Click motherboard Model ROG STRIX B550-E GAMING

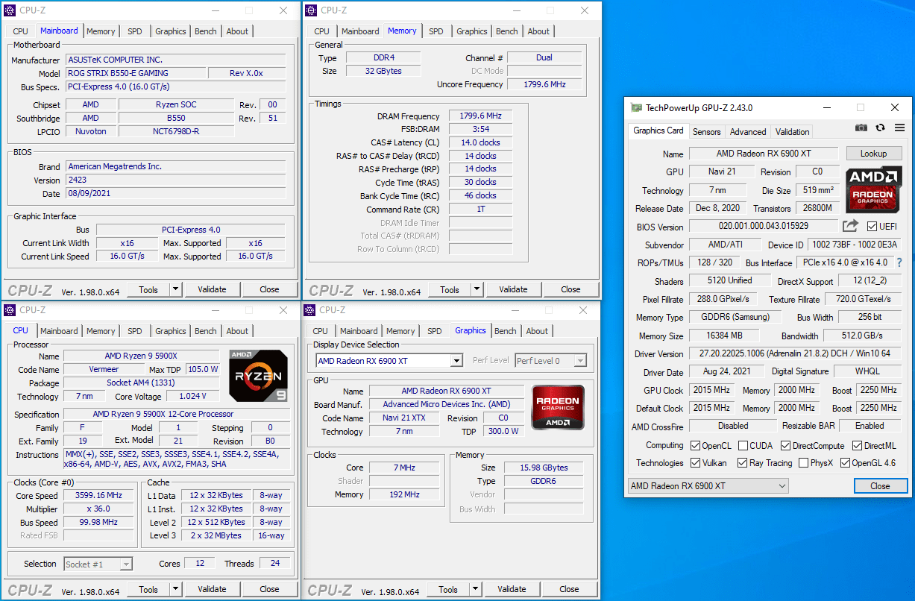coord(136,73)
